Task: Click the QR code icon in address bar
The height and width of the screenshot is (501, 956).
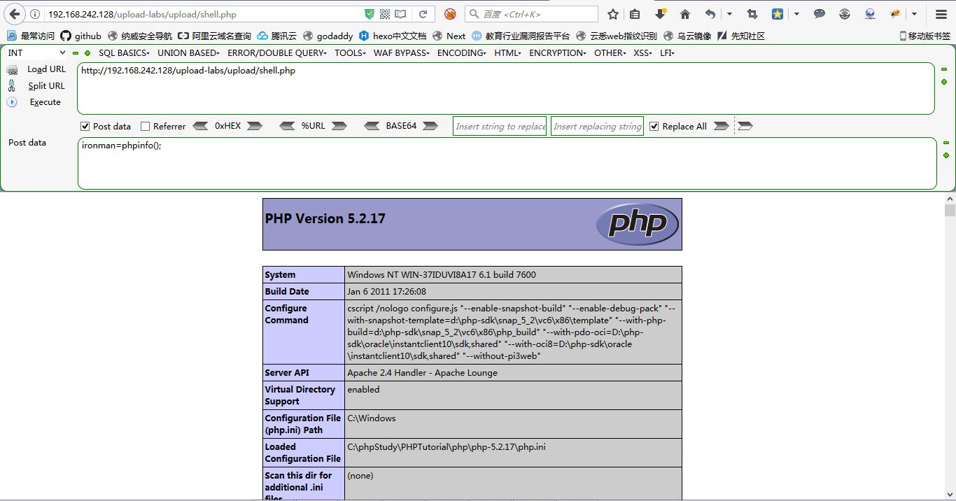Action: [385, 14]
